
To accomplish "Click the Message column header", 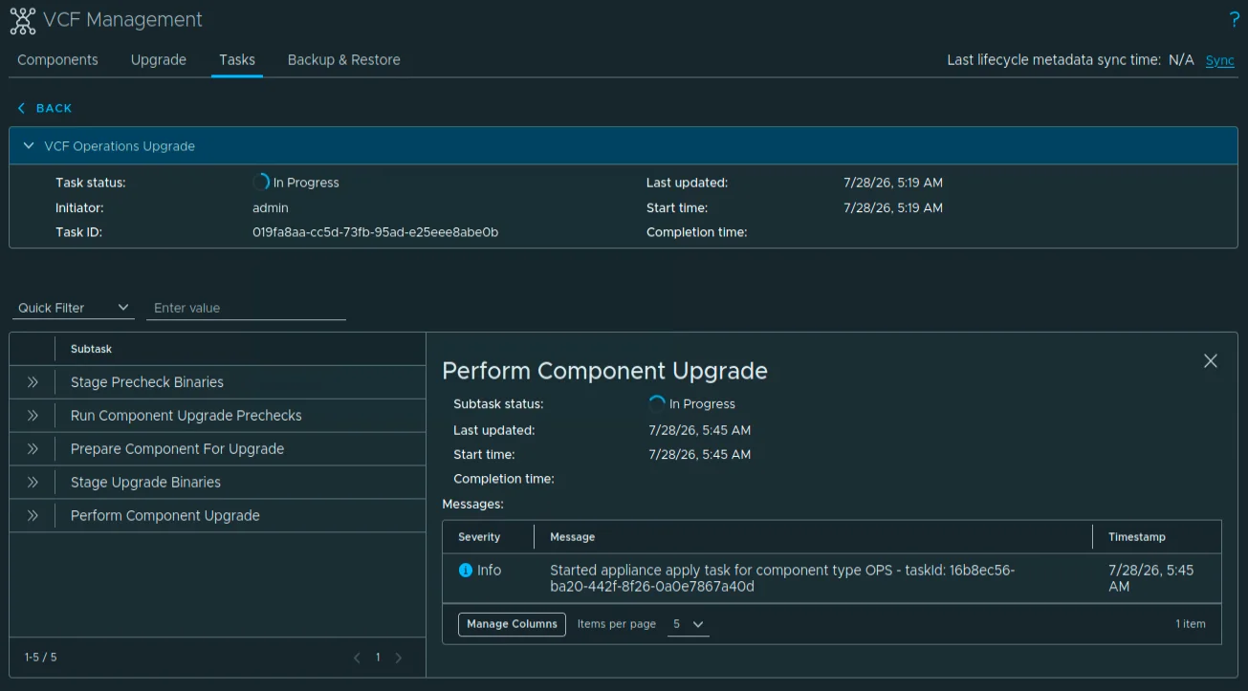I will (x=573, y=537).
